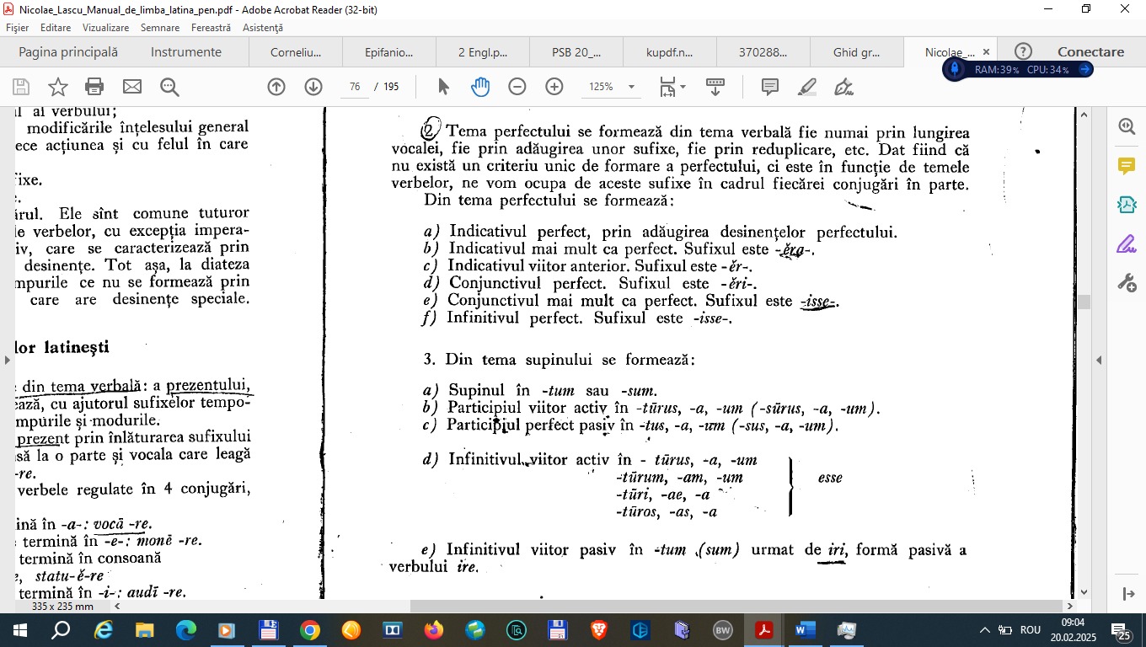Open Firefox from taskbar
1146x647 pixels.
pyautogui.click(x=433, y=630)
